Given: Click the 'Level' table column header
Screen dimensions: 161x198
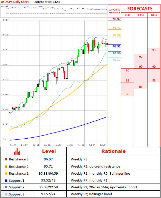Looking at the screenshot, I should (49, 151).
